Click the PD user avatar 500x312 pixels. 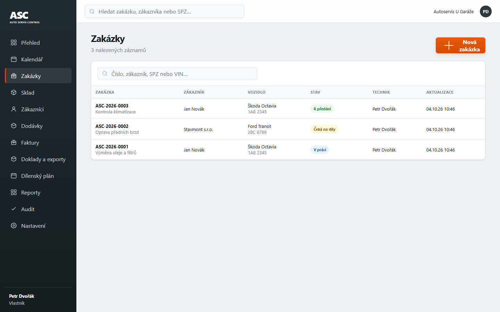tap(486, 11)
